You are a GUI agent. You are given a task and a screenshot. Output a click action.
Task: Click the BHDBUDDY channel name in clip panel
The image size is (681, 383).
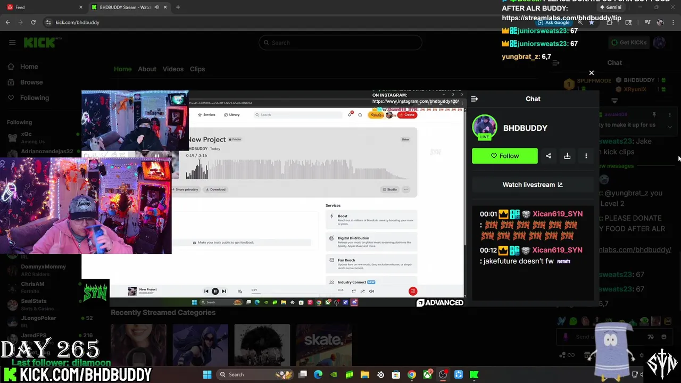pos(525,128)
